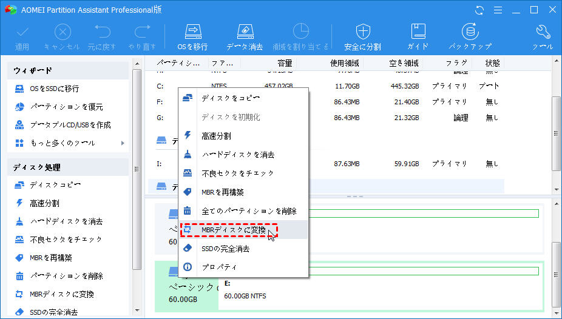Image resolution: width=562 pixels, height=319 pixels.
Task: Choose 'プロパティ' from context menu
Action: coord(243,267)
